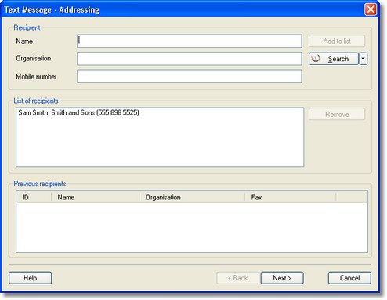Sort by the ID column header
This screenshot has height=300, width=387.
(x=34, y=197)
